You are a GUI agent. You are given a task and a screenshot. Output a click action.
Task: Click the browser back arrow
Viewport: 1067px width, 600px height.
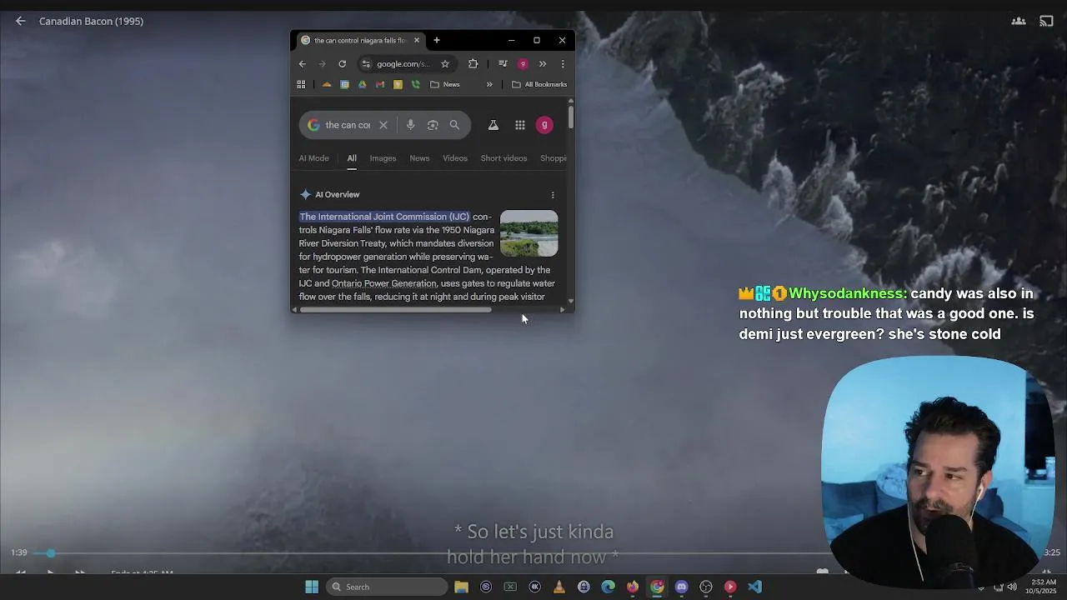tap(303, 64)
